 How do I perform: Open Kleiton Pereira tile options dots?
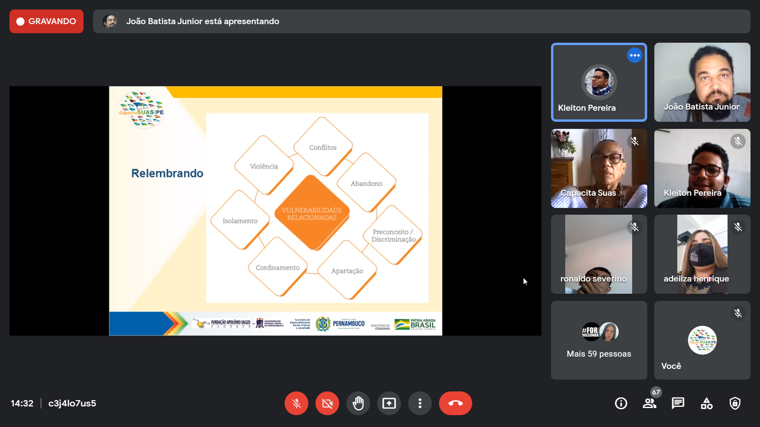635,55
